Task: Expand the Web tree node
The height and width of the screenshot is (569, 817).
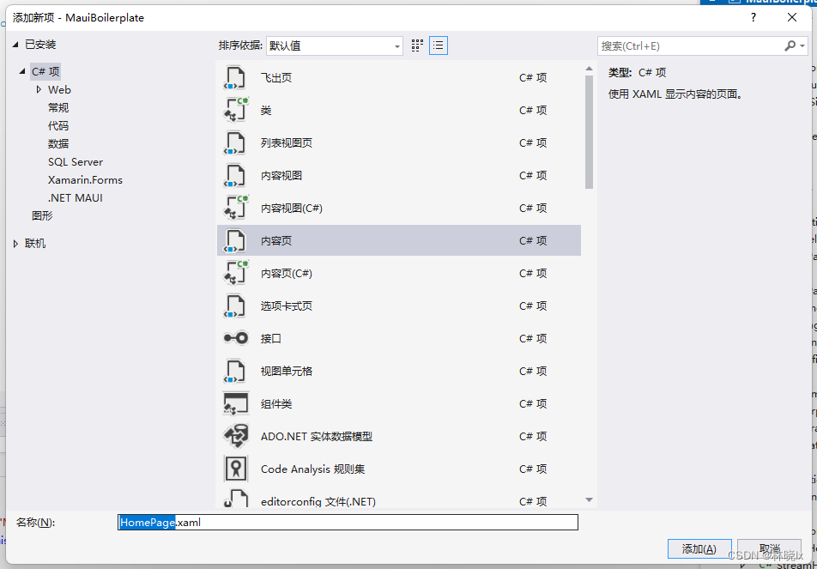Action: point(39,89)
